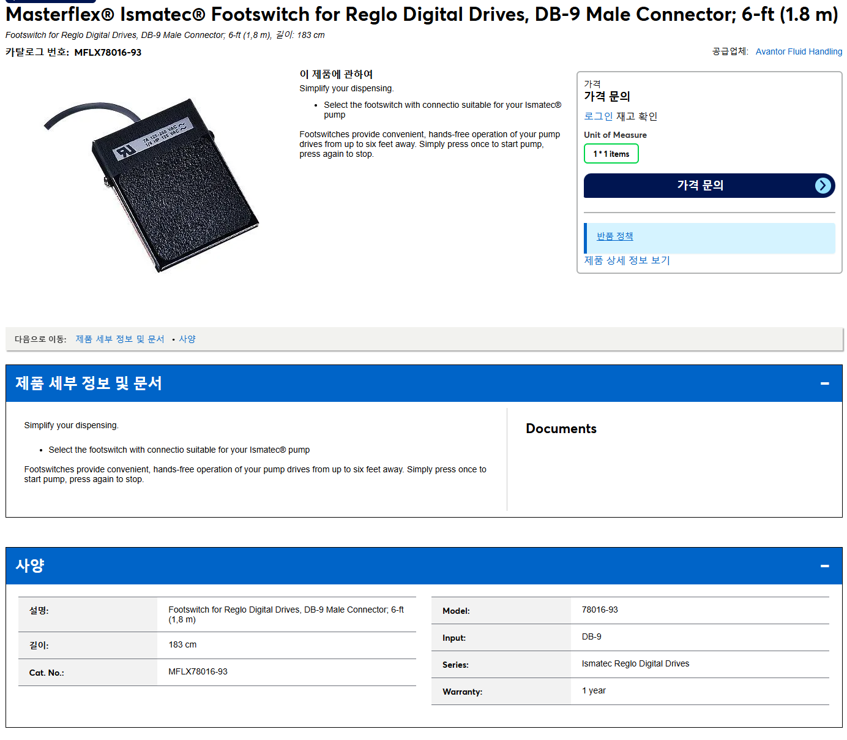Select the 1 * 1 items unit option
The height and width of the screenshot is (740, 847).
pyautogui.click(x=611, y=154)
